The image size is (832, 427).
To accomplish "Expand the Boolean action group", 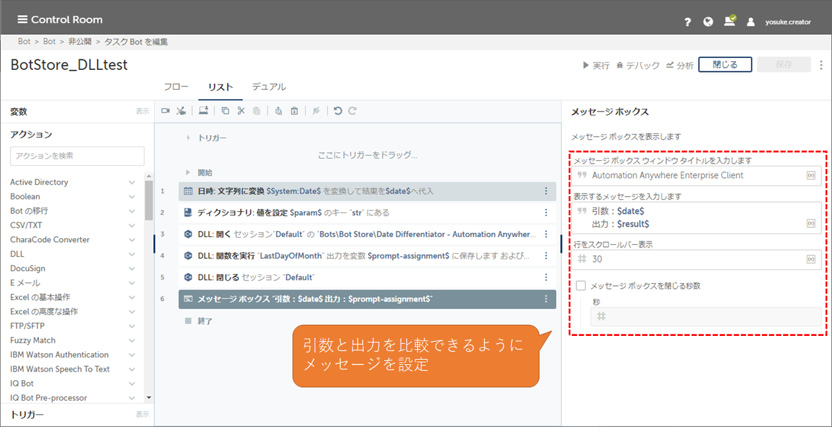I will coord(132,197).
